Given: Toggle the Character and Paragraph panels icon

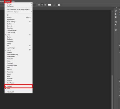Looking at the screenshot, I should [59, 5].
